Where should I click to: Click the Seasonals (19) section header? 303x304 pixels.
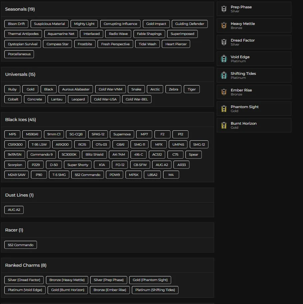(20, 9)
